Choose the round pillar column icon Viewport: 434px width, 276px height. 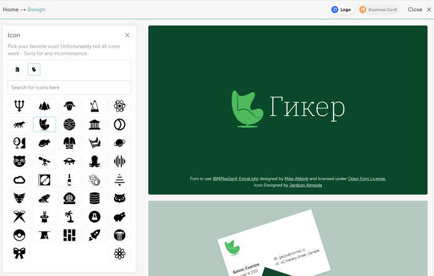point(120,235)
